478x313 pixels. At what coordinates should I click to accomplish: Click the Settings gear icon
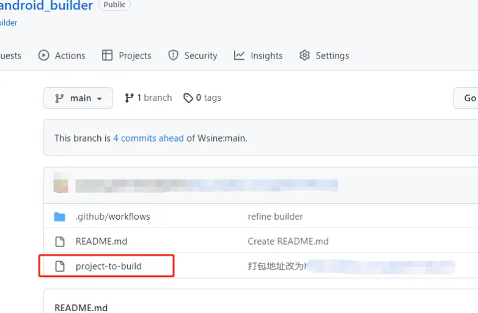coord(304,56)
